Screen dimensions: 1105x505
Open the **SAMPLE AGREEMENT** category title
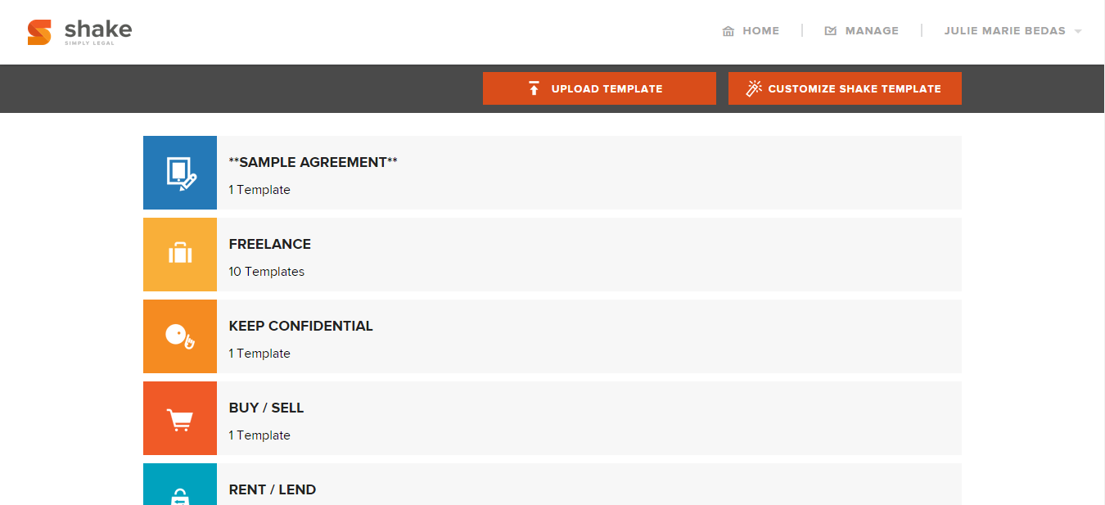click(x=313, y=162)
